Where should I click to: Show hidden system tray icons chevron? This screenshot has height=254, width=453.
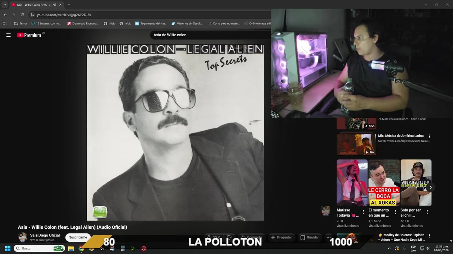tap(390, 248)
